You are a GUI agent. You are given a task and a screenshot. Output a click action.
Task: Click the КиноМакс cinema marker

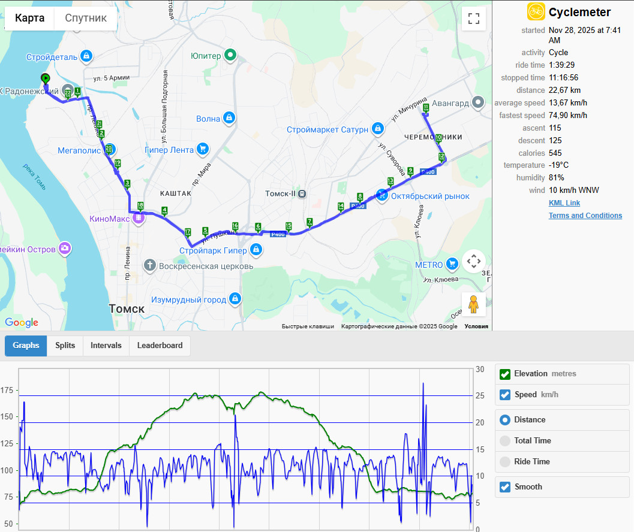[139, 218]
